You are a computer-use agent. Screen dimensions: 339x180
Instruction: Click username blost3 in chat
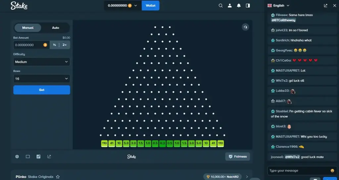click(x=281, y=126)
